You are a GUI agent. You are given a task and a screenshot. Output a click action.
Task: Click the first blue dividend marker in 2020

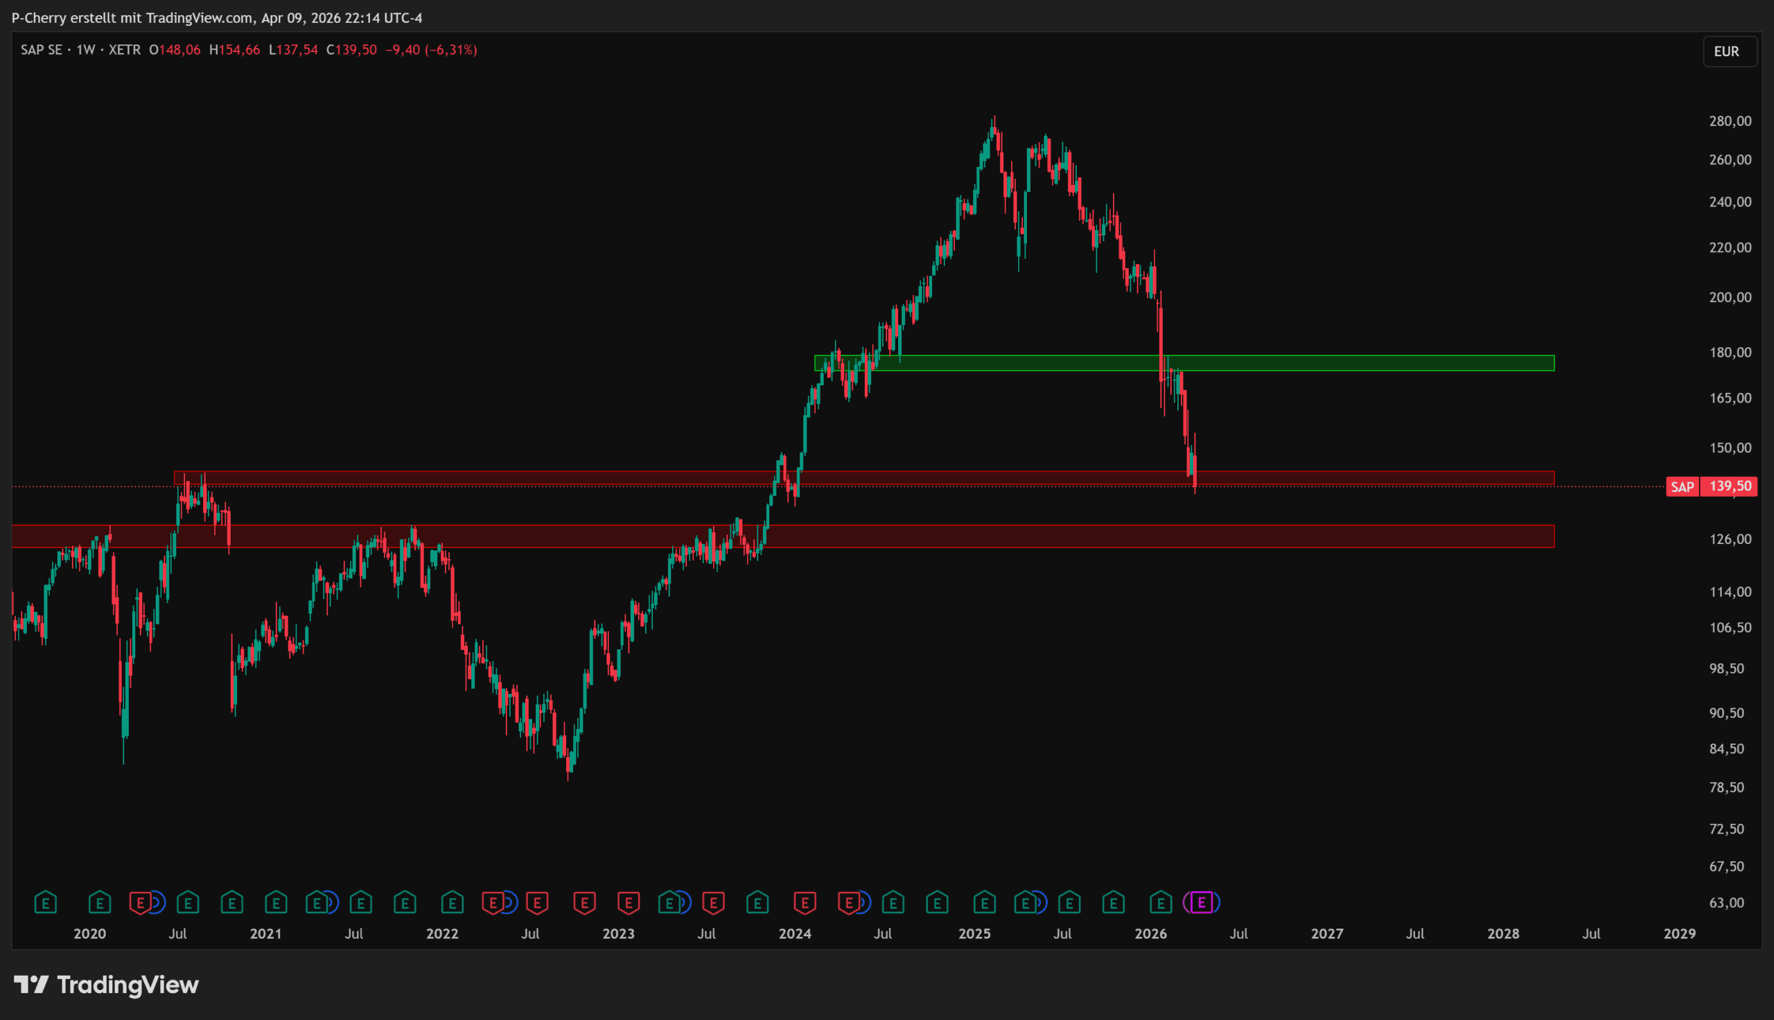click(x=157, y=902)
